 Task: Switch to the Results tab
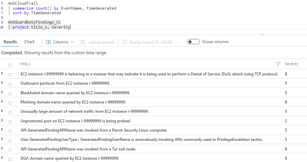click(10, 42)
